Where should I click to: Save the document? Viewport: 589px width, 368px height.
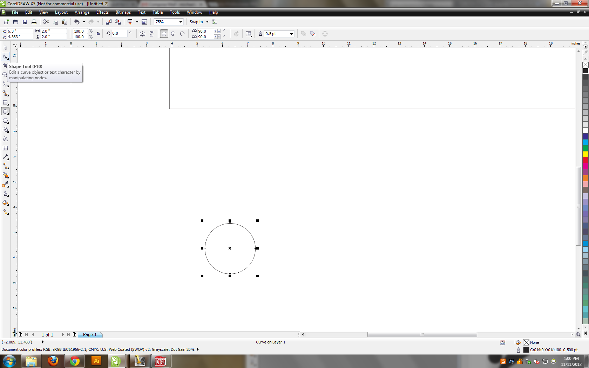click(25, 22)
